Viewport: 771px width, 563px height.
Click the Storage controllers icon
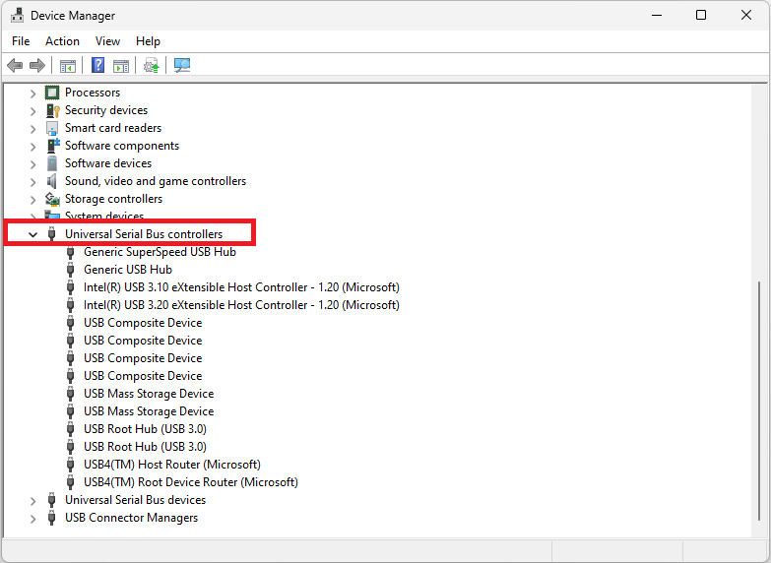(x=52, y=199)
